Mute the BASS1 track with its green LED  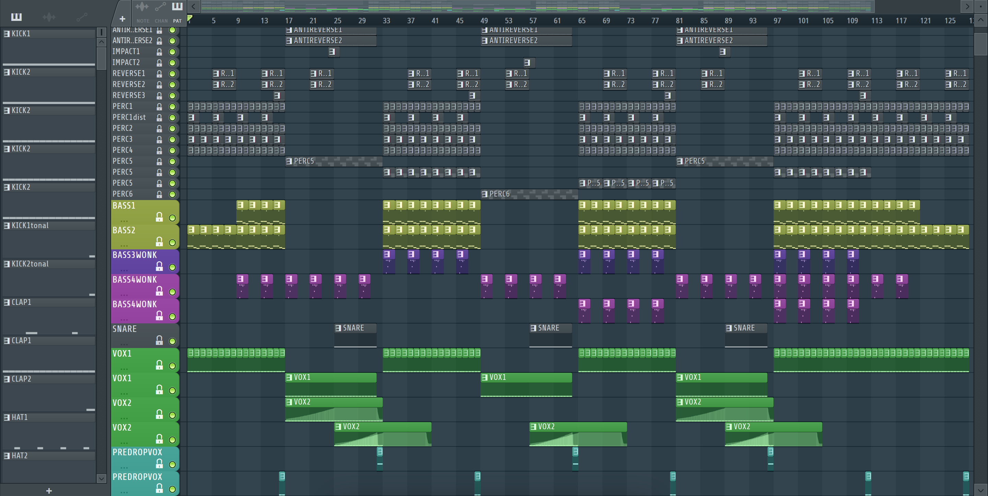coord(173,218)
